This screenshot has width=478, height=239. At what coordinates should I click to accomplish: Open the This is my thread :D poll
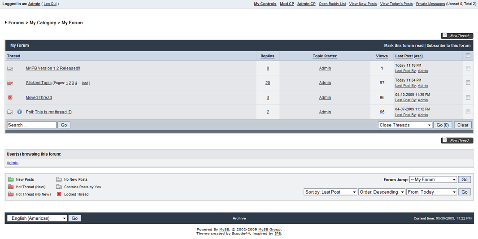pos(53,112)
